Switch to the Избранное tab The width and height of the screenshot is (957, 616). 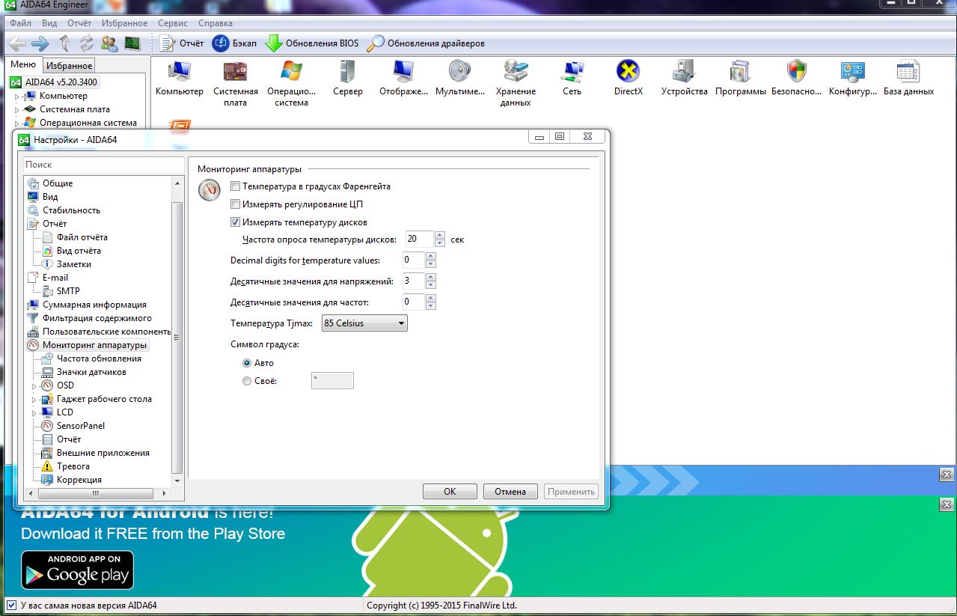click(68, 66)
